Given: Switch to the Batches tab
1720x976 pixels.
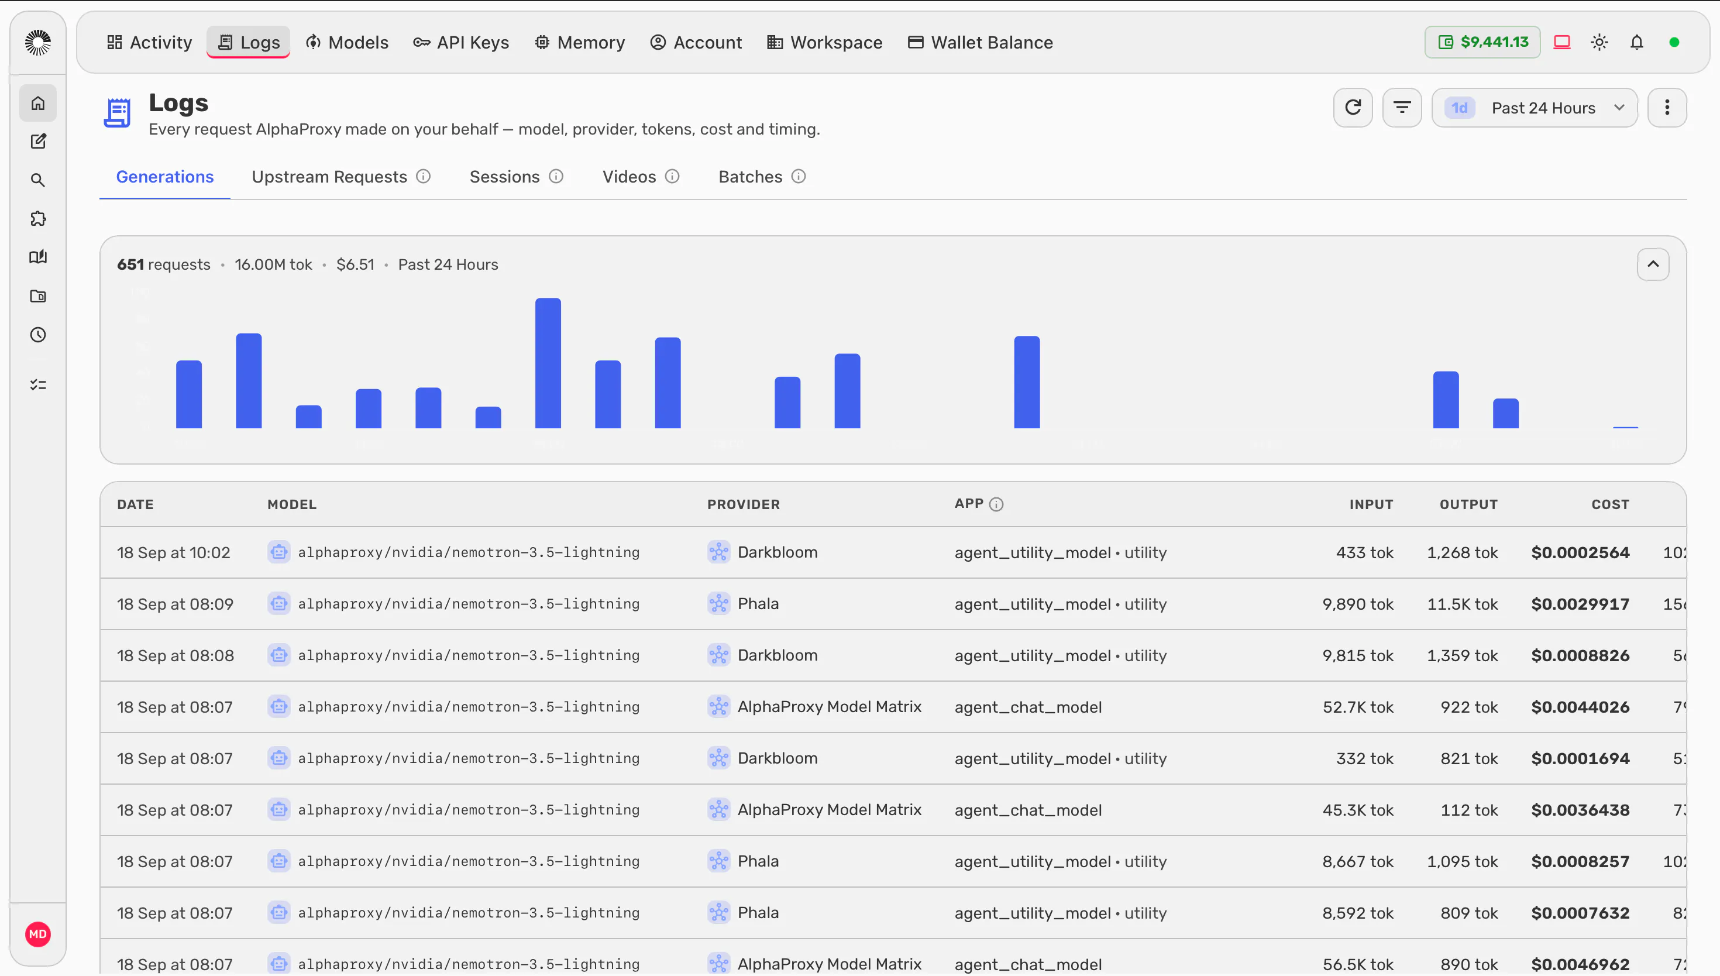Looking at the screenshot, I should [x=751, y=176].
